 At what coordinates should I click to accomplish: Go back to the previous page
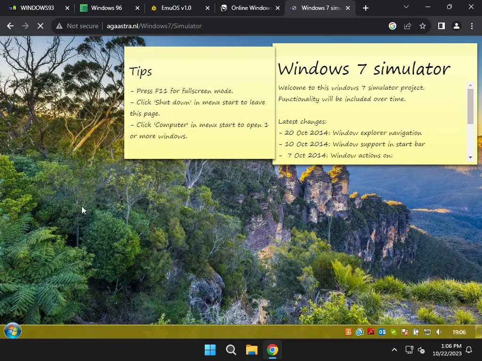(10, 26)
